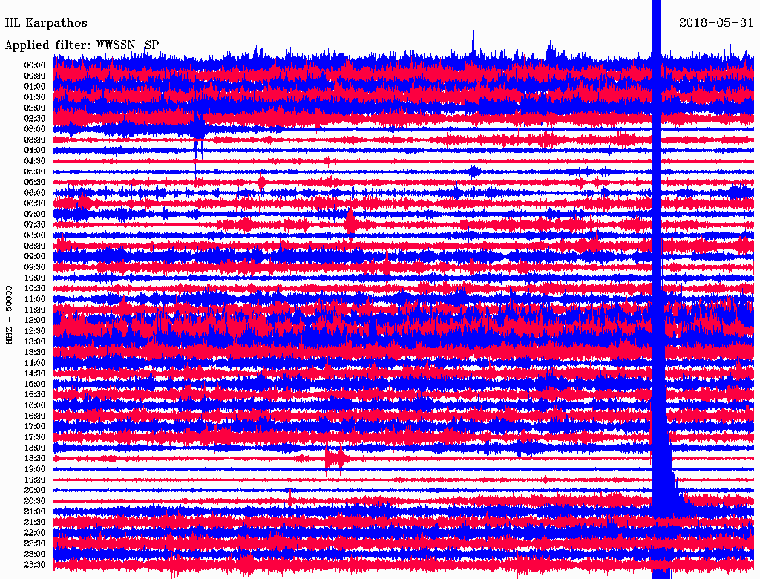Select the 16:30 time label
The height and width of the screenshot is (579, 760).
click(35, 416)
